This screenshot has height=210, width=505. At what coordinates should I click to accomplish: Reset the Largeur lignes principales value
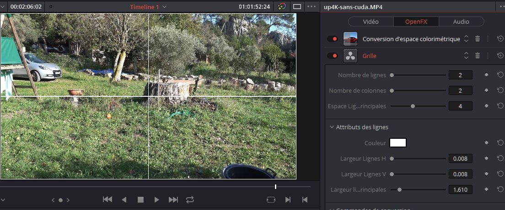point(500,189)
